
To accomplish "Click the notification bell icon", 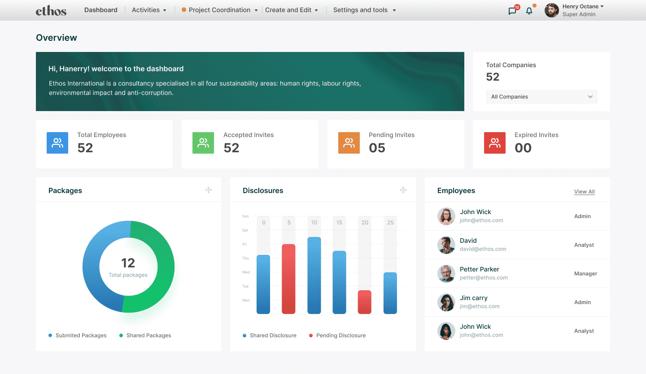I will click(529, 11).
